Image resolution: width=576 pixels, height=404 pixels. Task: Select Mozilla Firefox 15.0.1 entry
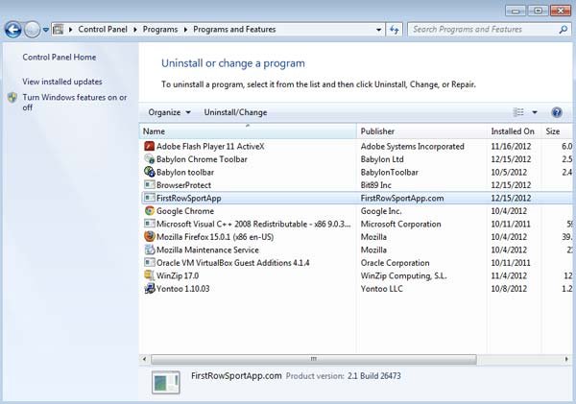tap(215, 237)
